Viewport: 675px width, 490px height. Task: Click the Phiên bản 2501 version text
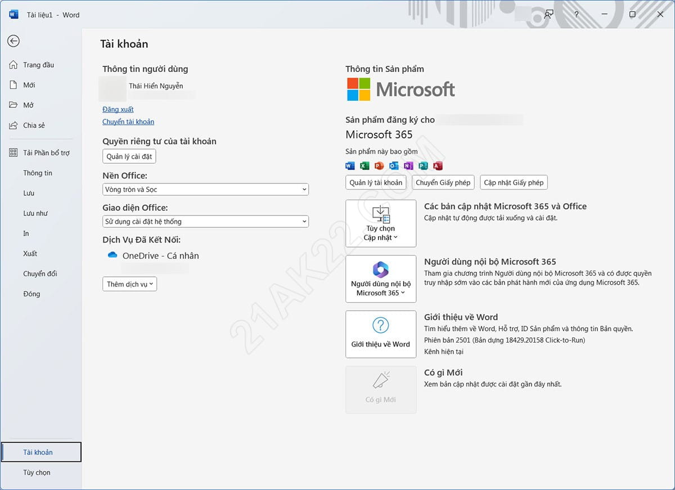coord(505,340)
